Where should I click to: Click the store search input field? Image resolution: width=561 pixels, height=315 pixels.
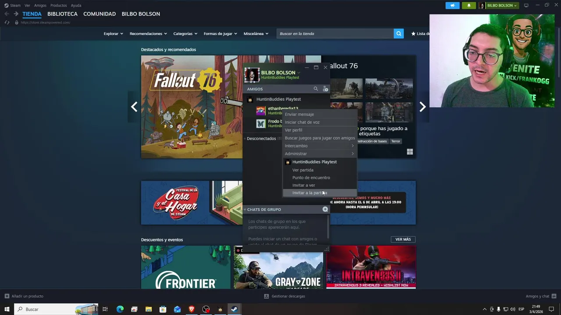335,34
